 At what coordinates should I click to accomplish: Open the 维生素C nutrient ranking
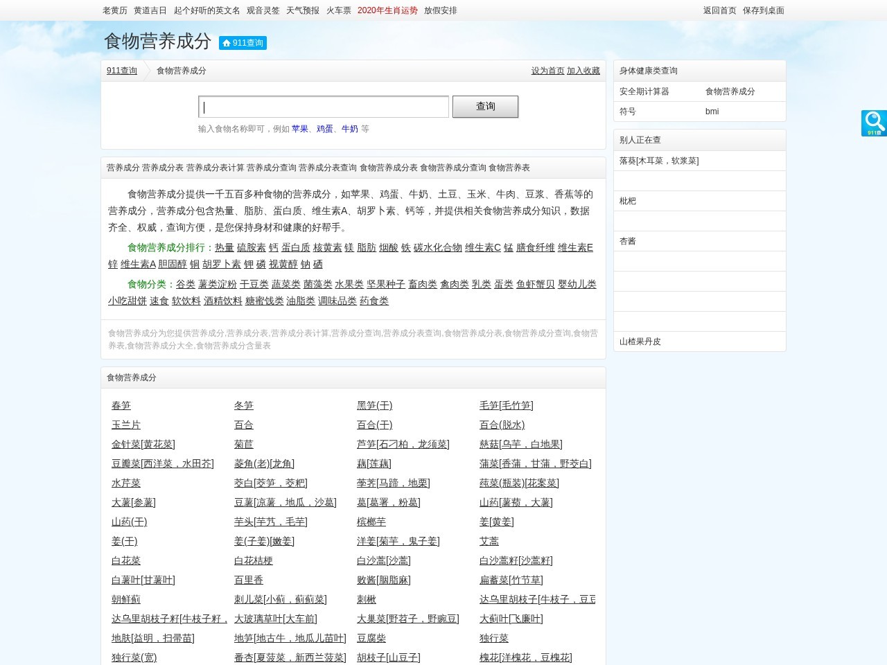pyautogui.click(x=483, y=247)
